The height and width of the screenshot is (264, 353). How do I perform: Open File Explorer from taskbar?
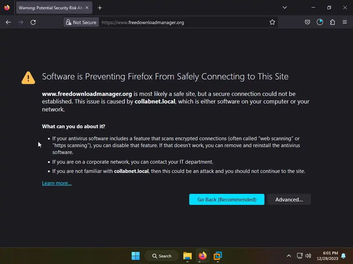(187, 256)
